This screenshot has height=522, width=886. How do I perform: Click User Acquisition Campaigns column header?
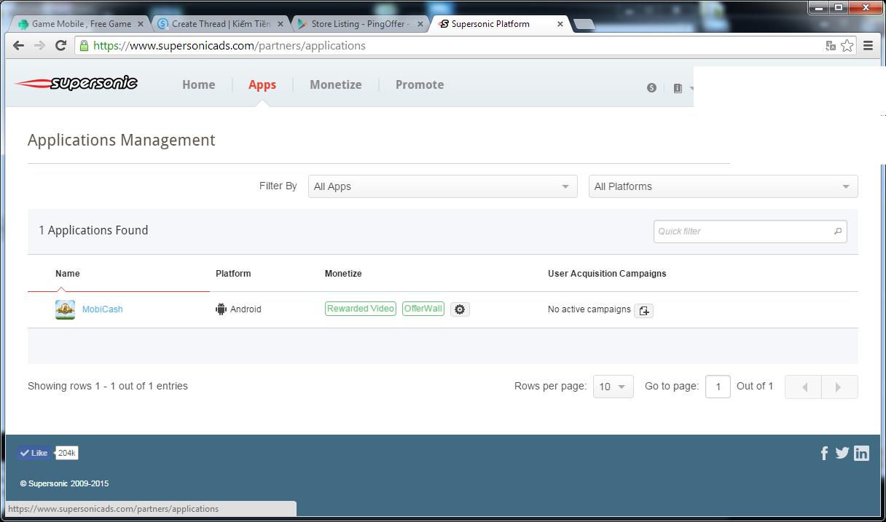[607, 274]
